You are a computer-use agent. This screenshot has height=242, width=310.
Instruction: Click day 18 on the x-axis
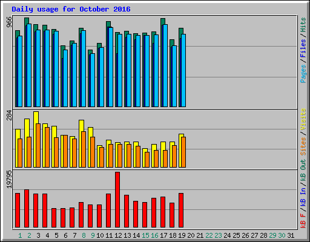click(173, 235)
